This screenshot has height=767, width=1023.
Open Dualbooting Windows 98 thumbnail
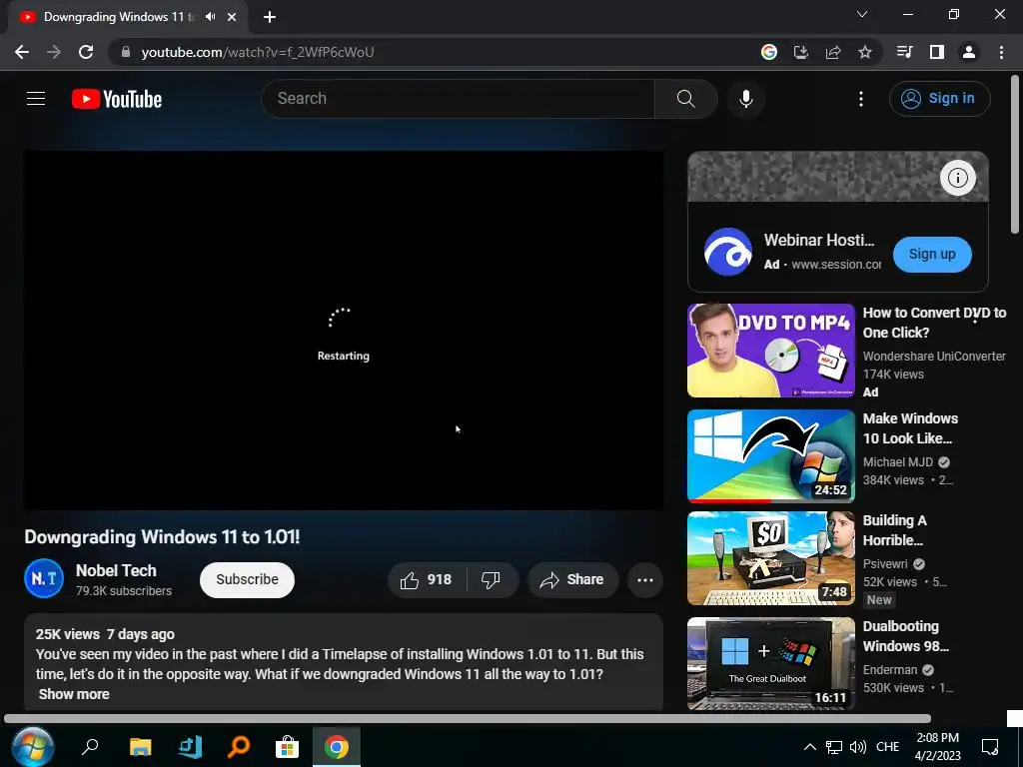click(770, 663)
